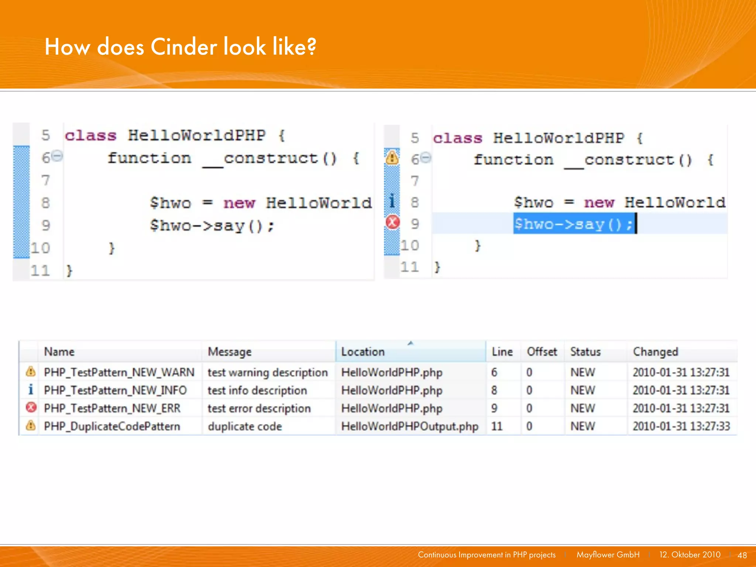Click the NEW status in the NEW_ERR row
This screenshot has height=567, width=756.
tap(583, 408)
